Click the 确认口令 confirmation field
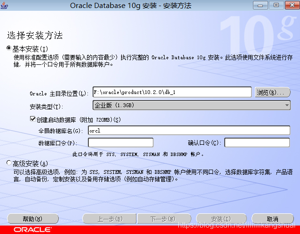The width and height of the screenshot is (300, 234). (257, 142)
